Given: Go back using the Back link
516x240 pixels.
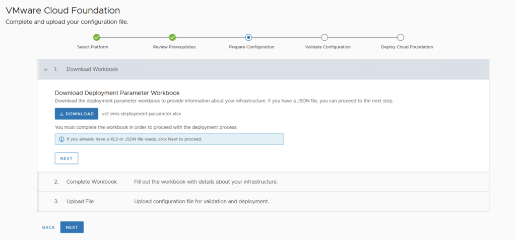Looking at the screenshot, I should [x=48, y=227].
